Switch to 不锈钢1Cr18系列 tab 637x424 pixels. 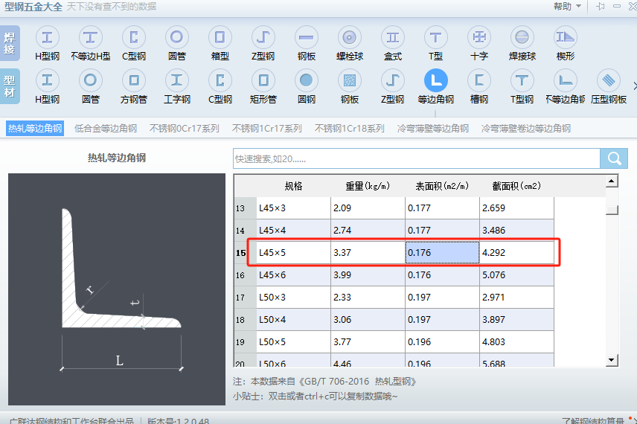click(x=349, y=129)
